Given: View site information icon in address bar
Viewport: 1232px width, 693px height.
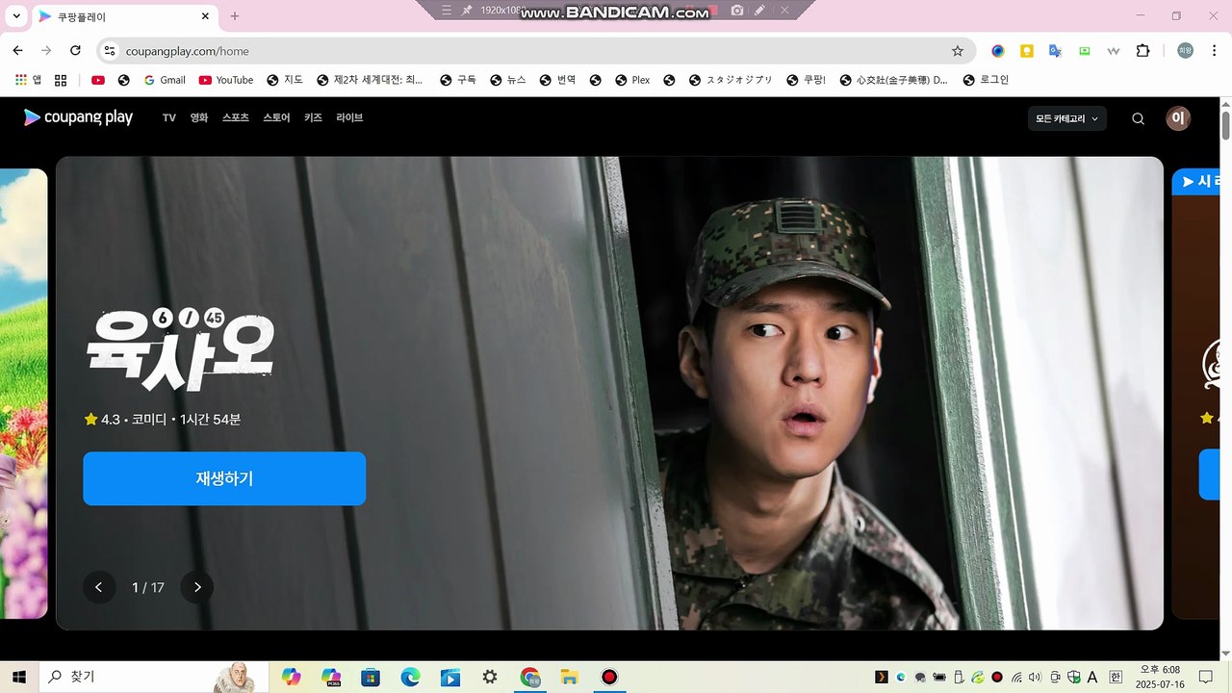Looking at the screenshot, I should point(110,51).
